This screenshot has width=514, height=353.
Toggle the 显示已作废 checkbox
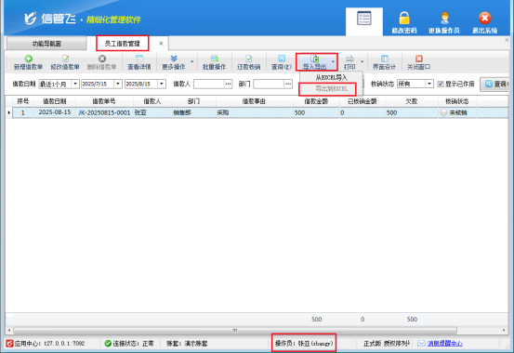(x=441, y=84)
